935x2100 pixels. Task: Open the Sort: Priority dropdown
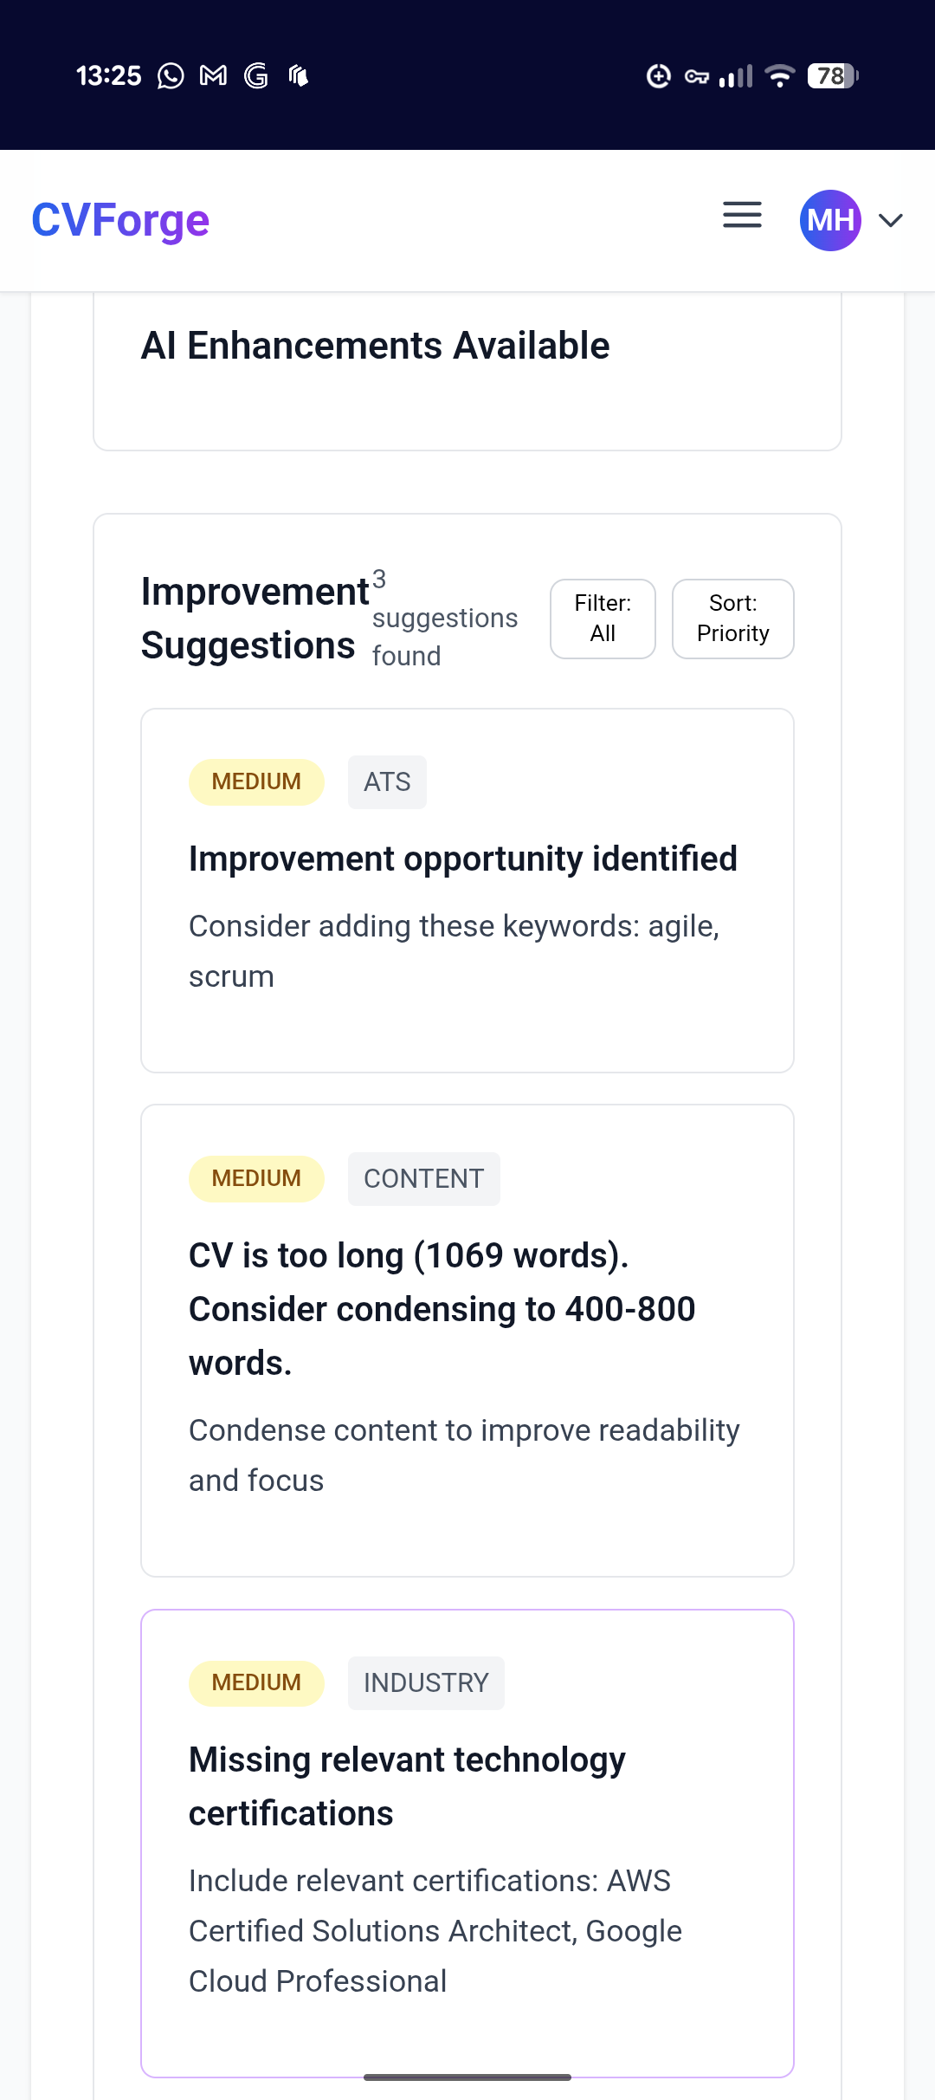pos(732,619)
